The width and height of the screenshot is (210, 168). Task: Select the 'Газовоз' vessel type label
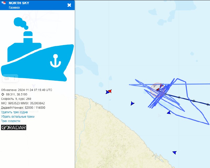14,8
